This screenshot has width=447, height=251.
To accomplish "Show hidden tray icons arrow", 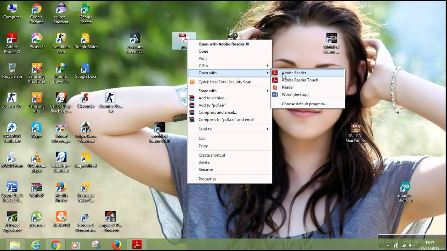I will pos(388,245).
